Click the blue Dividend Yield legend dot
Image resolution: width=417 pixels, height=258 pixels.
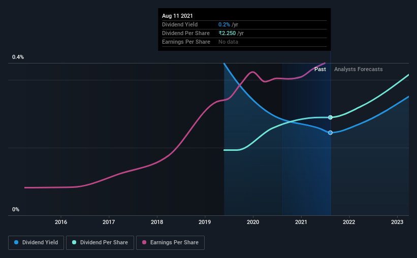[16, 243]
